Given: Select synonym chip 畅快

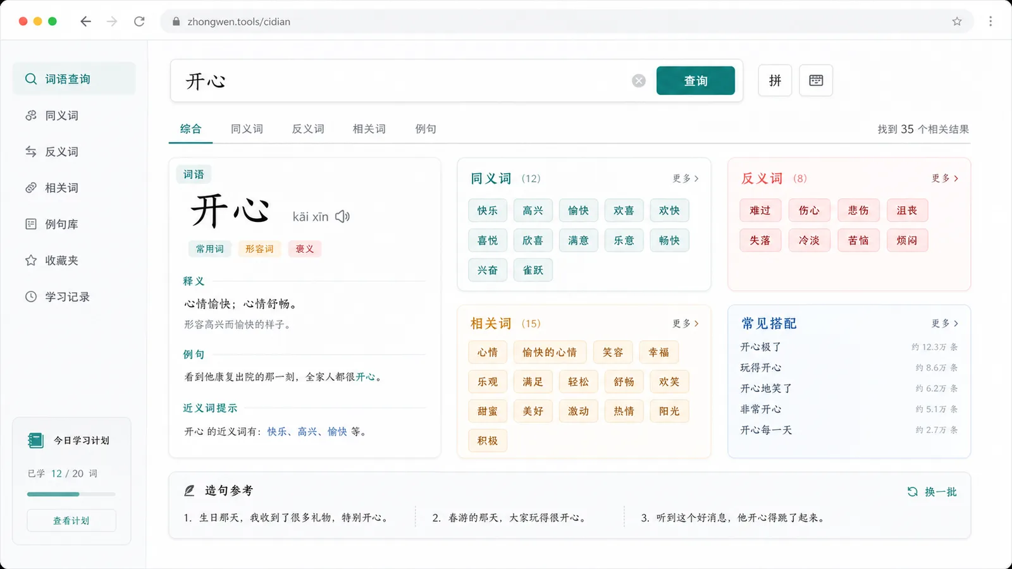Looking at the screenshot, I should [669, 240].
